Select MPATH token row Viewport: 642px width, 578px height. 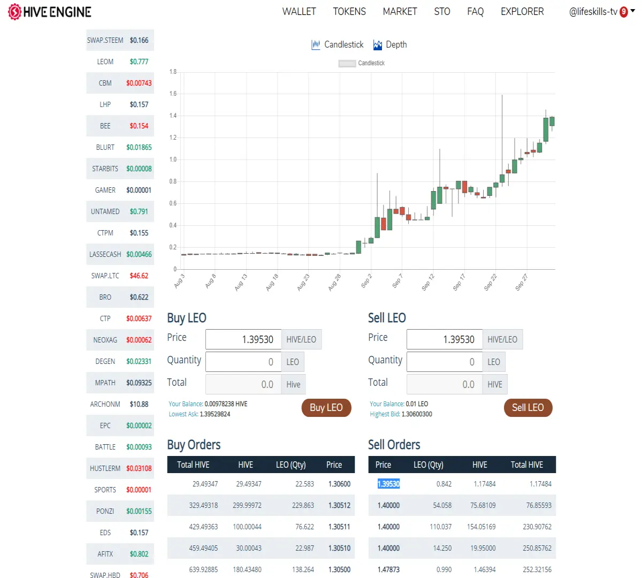(120, 383)
